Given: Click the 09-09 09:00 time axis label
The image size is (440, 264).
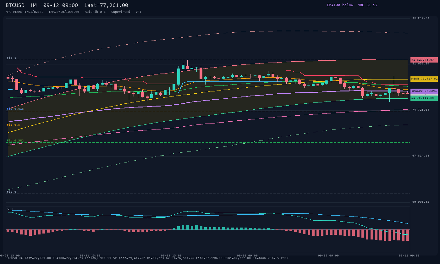Looking at the screenshot, I should pyautogui.click(x=328, y=256).
